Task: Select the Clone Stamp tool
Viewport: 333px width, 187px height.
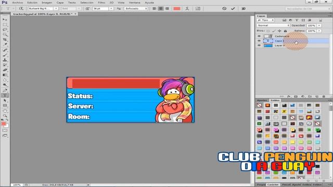Action: tap(5, 60)
